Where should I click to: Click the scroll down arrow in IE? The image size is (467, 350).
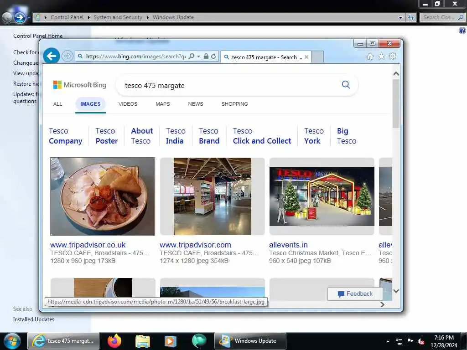396,291
